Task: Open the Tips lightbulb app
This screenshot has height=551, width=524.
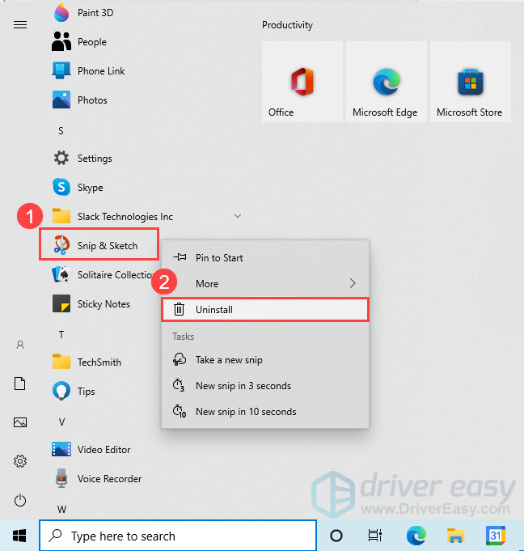Action: [x=61, y=391]
